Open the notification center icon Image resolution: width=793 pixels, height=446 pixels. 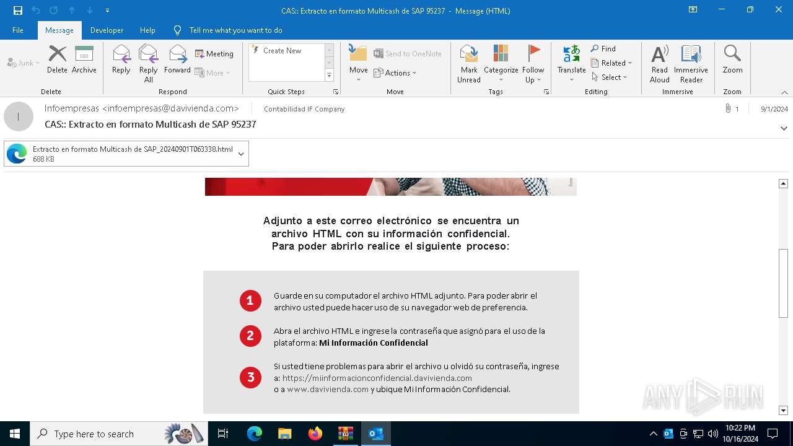click(773, 434)
